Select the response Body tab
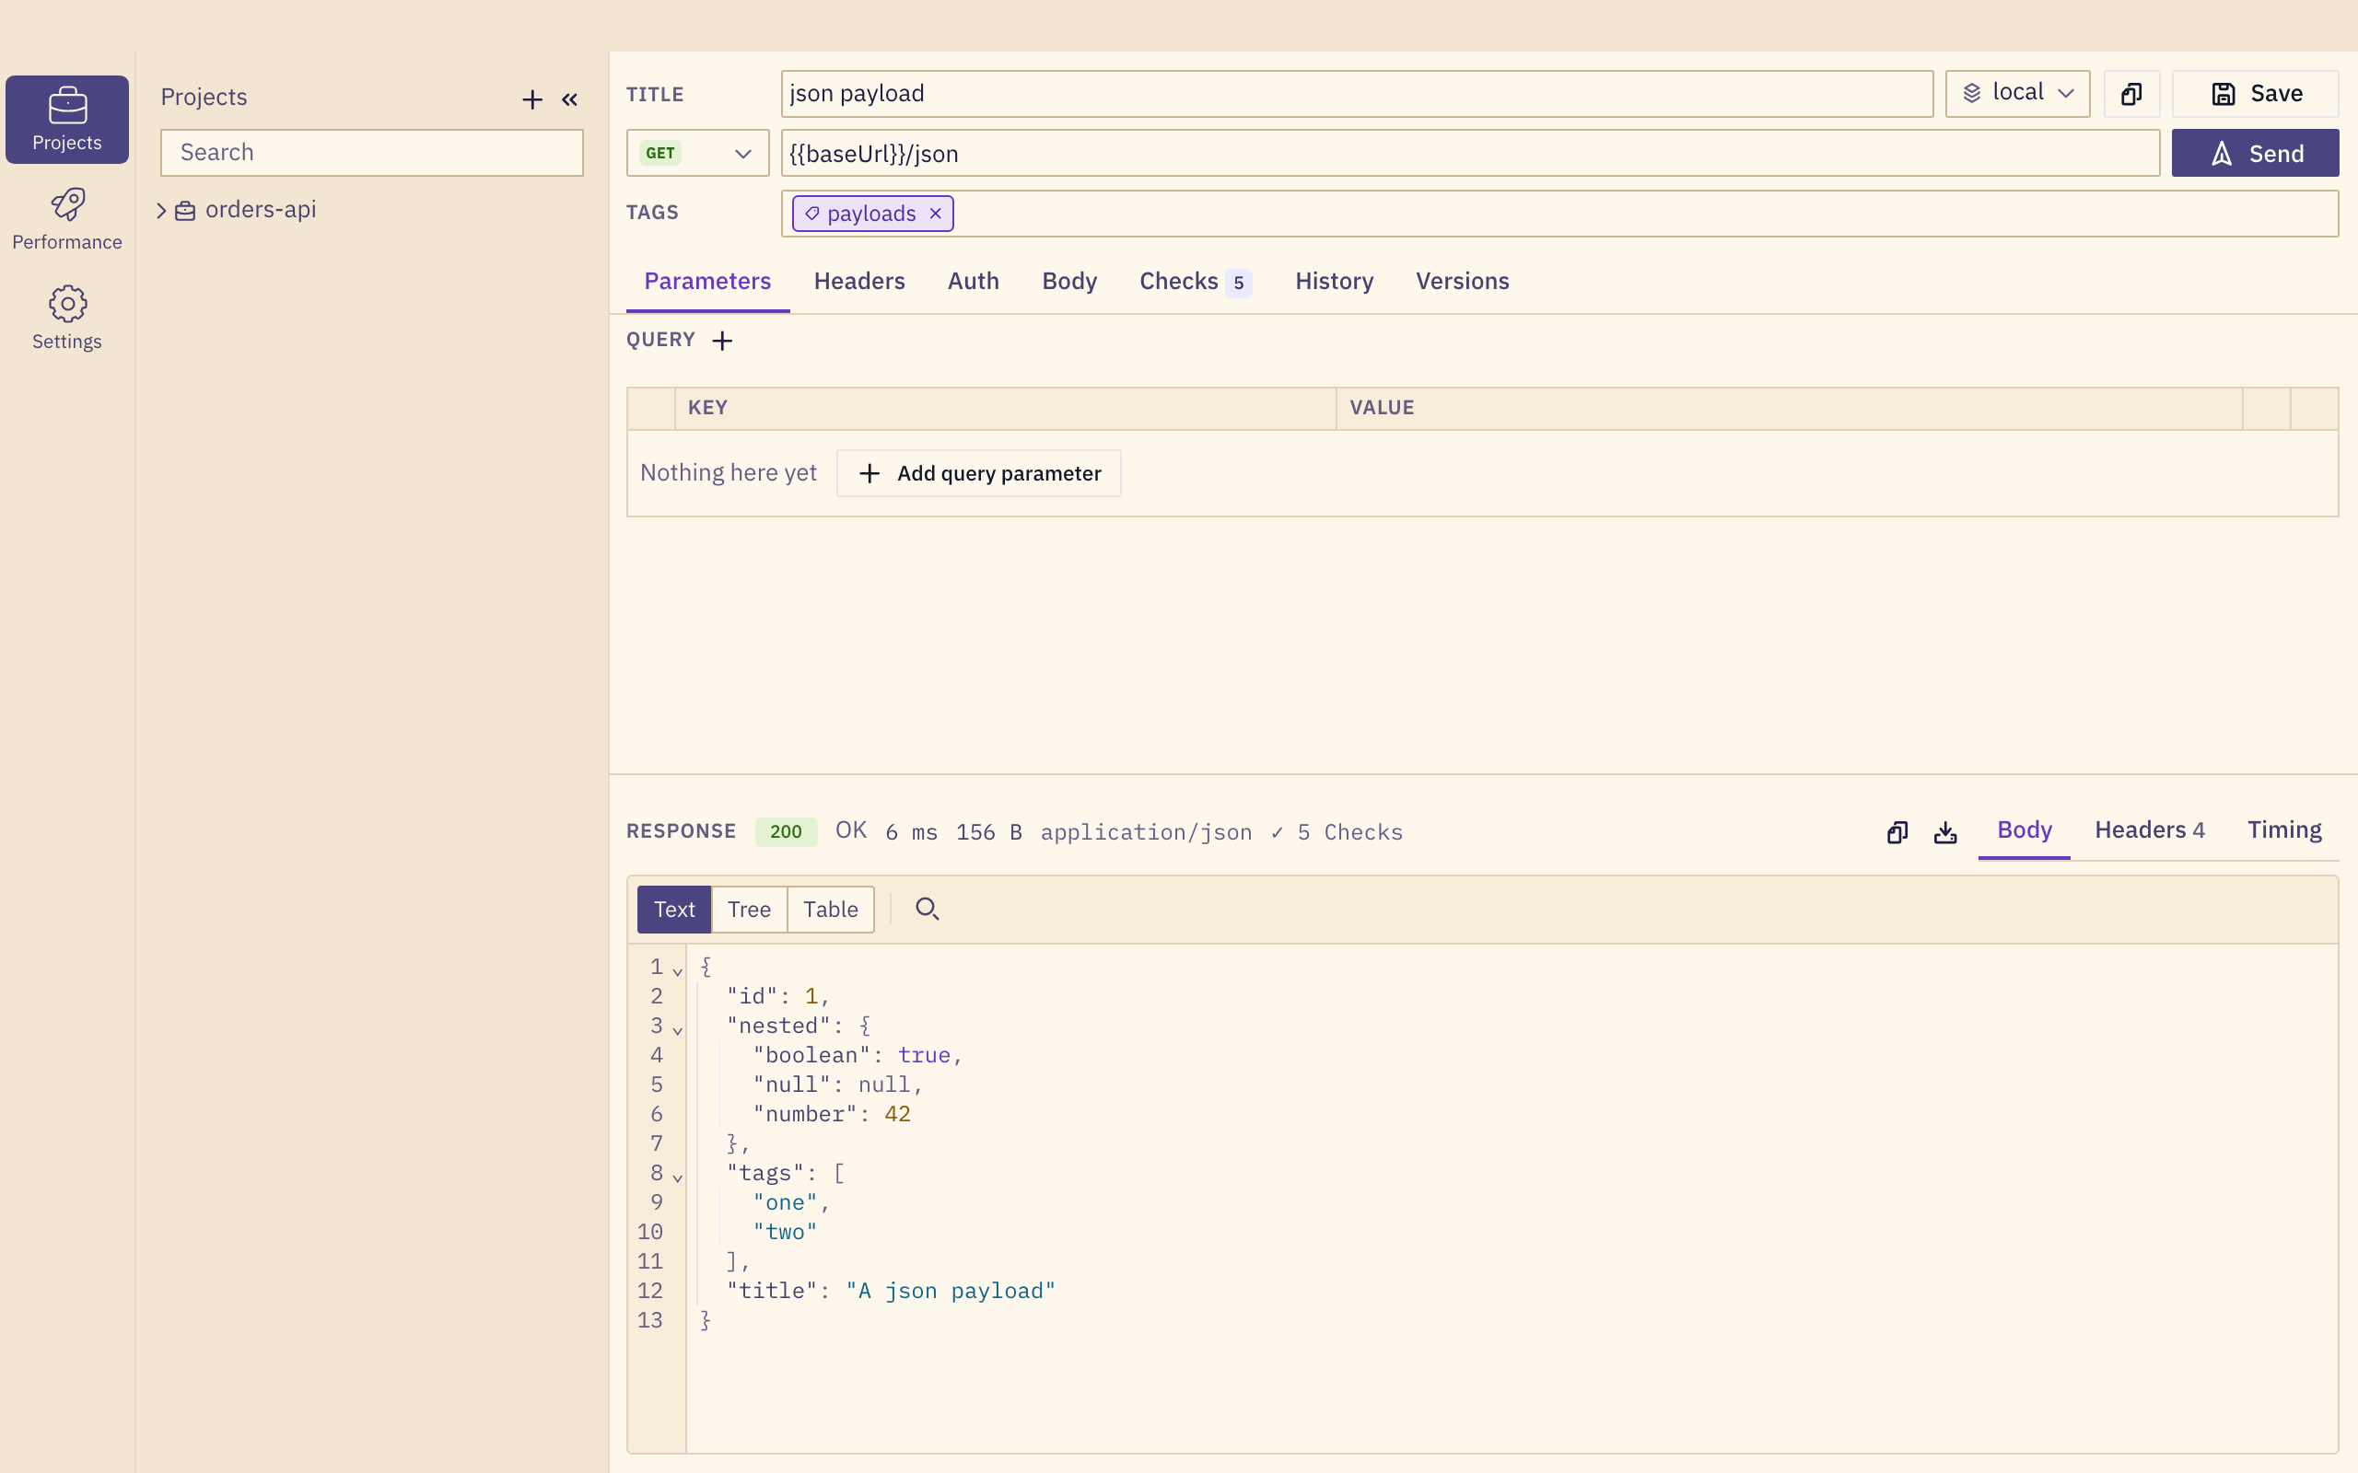The image size is (2358, 1473). click(x=2024, y=830)
